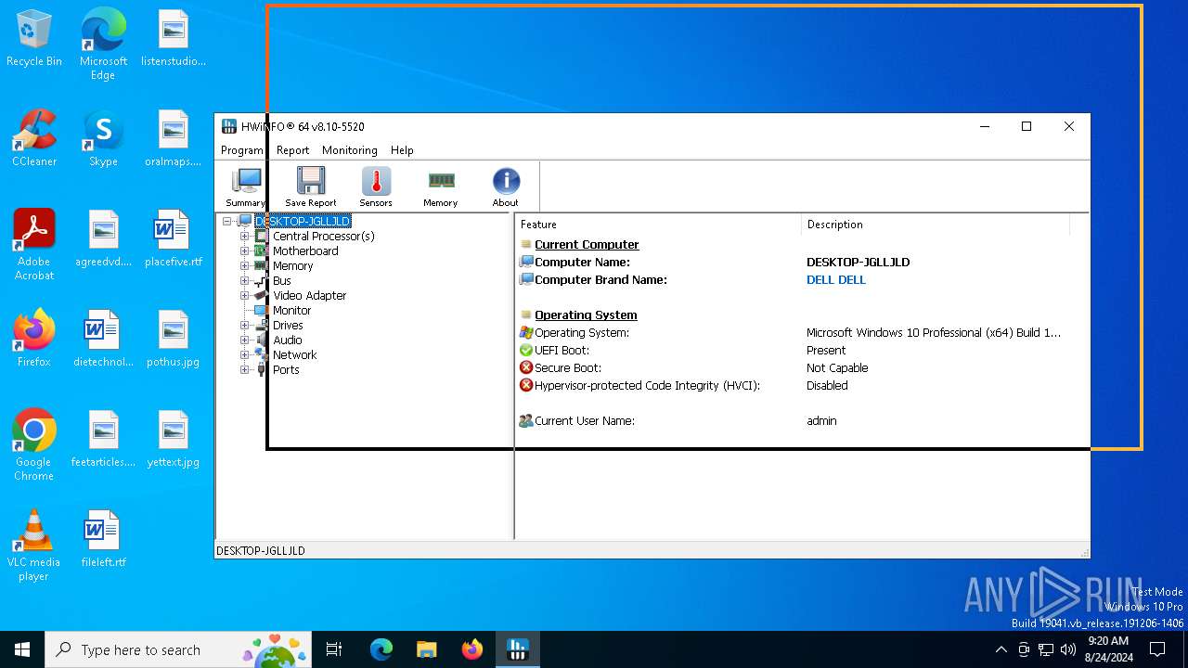1188x668 pixels.
Task: Click the Feature column header
Action: coord(658,225)
